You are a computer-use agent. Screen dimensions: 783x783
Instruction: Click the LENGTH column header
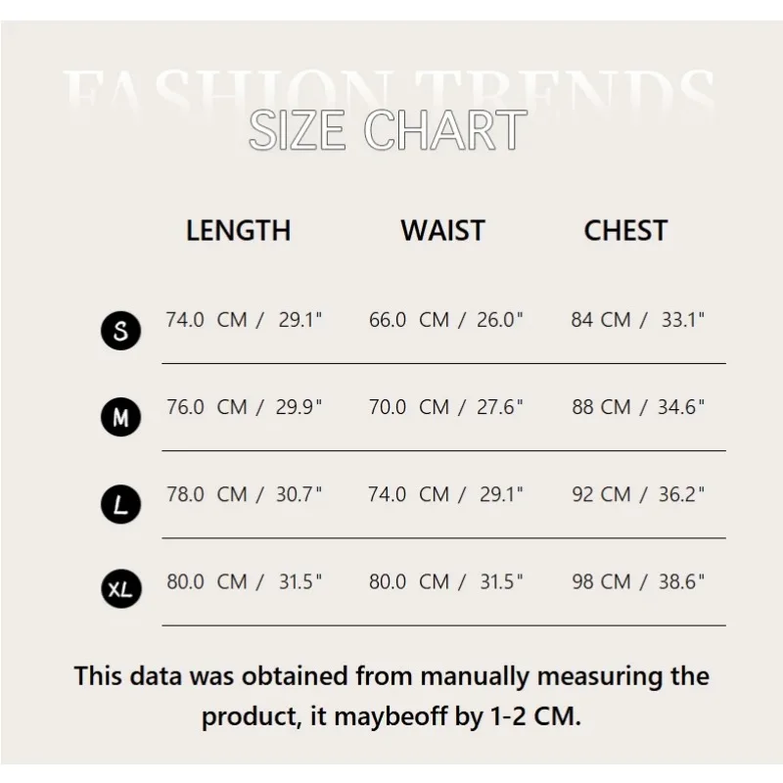coord(238,231)
